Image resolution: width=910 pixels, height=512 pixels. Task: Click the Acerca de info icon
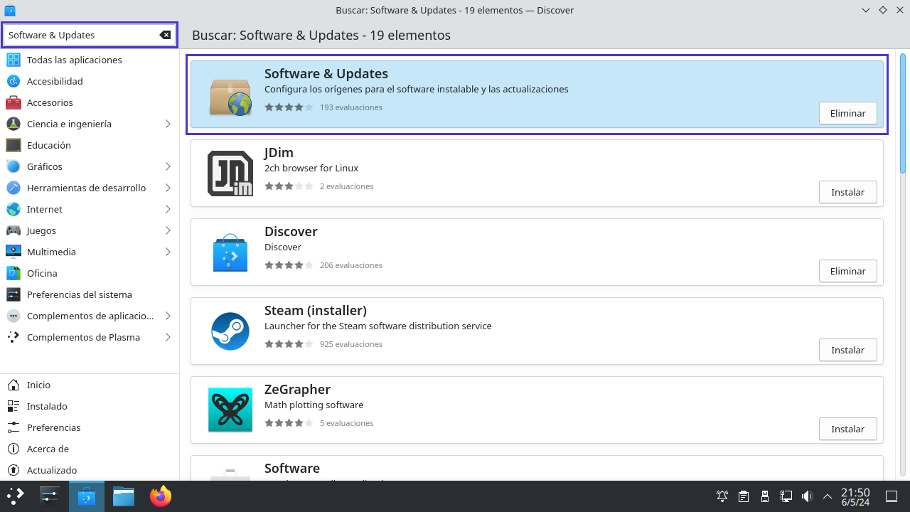(x=13, y=449)
